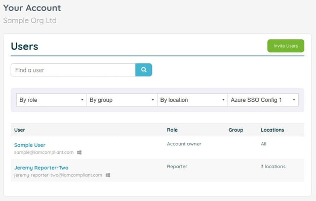
Task: Click the blue search magnifier button
Action: 144,70
